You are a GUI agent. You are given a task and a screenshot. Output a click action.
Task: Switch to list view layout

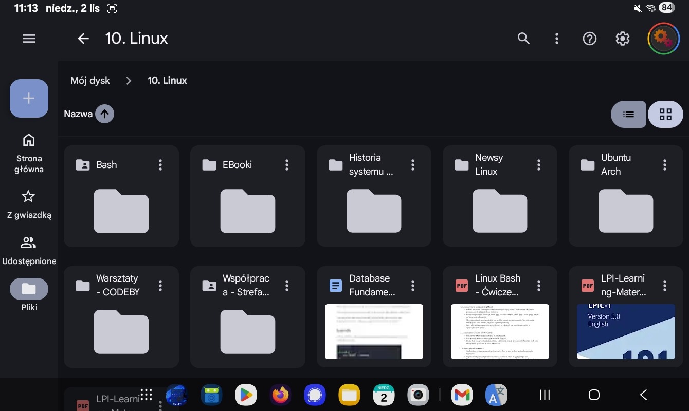[628, 114]
